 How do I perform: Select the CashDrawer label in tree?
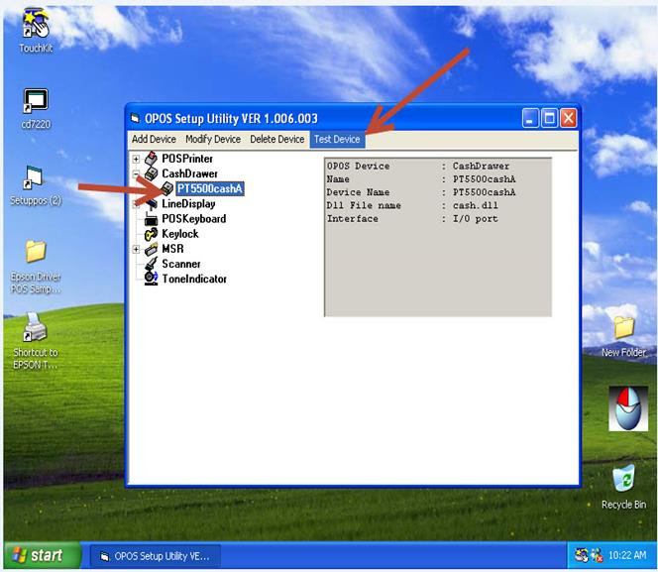pyautogui.click(x=189, y=173)
